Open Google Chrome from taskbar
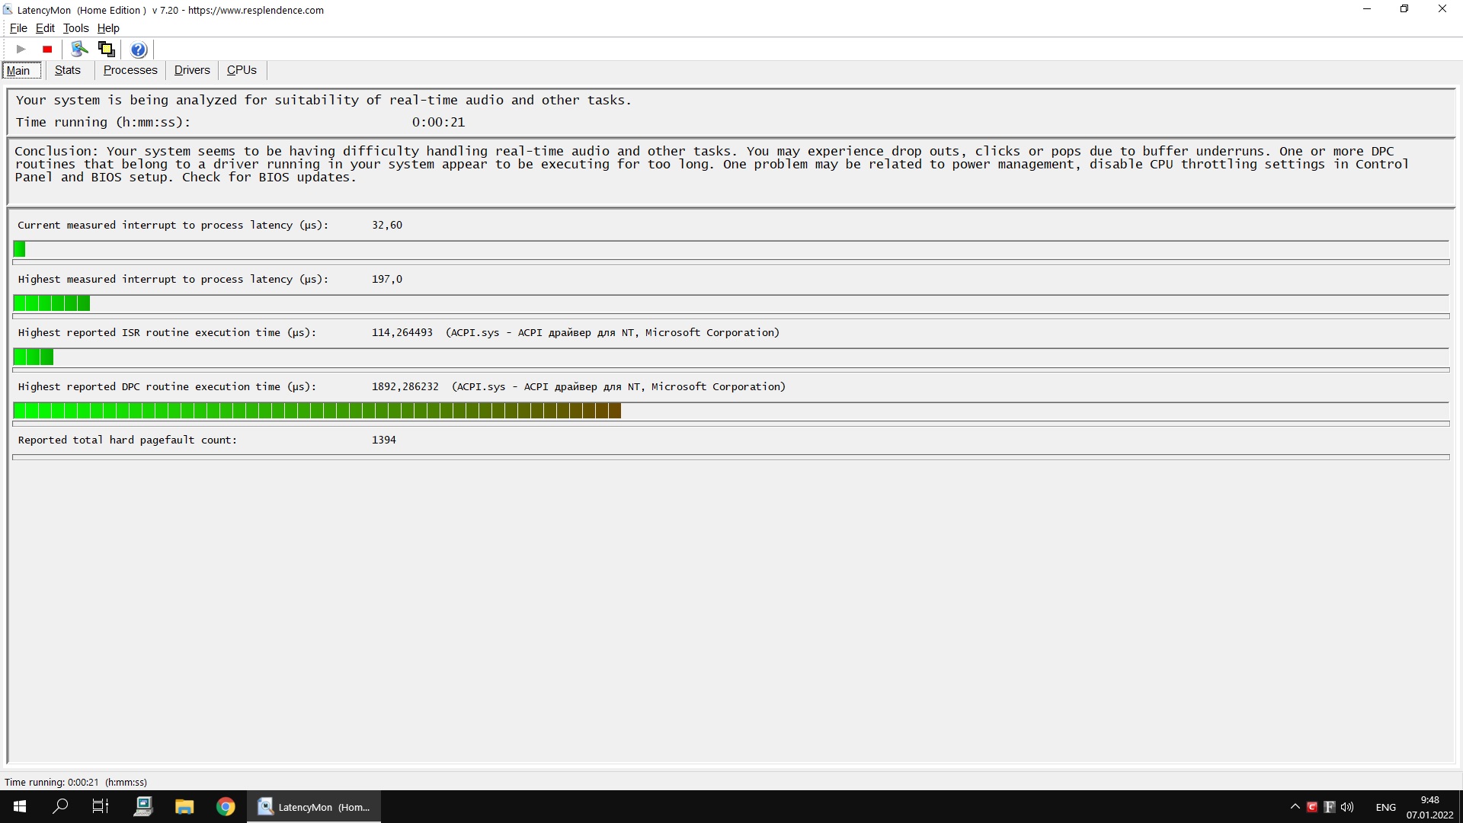The width and height of the screenshot is (1463, 823). pyautogui.click(x=226, y=806)
